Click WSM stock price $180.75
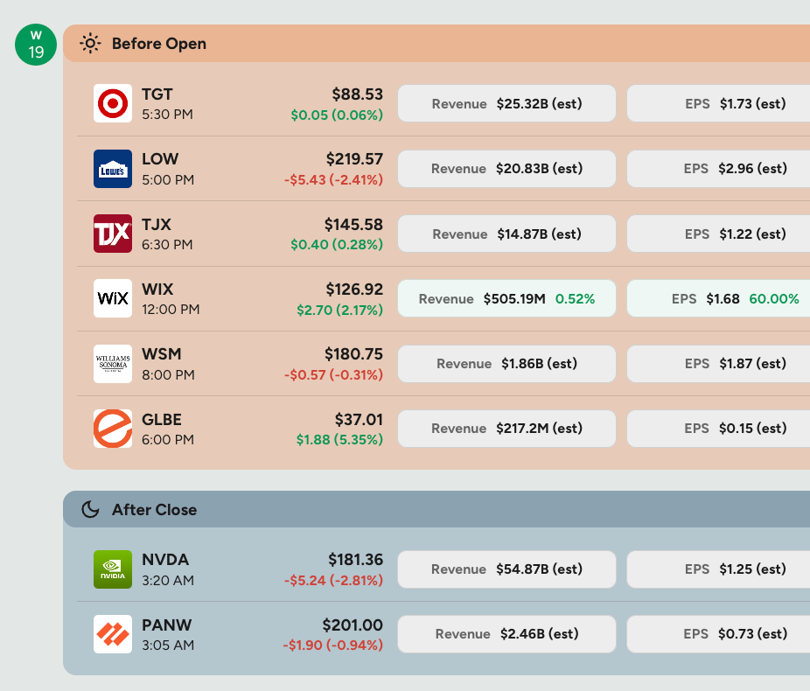810x691 pixels. 354,354
